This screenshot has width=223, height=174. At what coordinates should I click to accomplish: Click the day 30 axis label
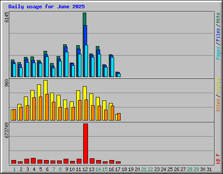(x=203, y=169)
